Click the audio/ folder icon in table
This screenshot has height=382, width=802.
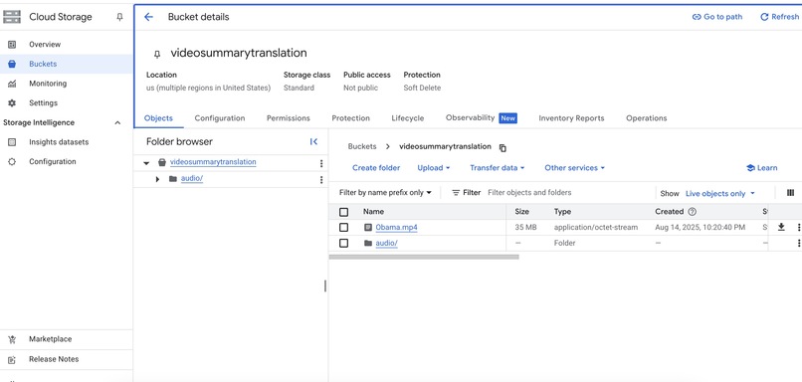368,243
